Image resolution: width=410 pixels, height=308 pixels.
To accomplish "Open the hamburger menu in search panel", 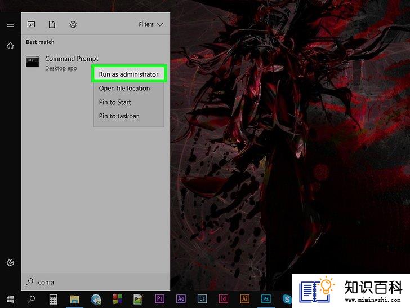I will point(11,25).
